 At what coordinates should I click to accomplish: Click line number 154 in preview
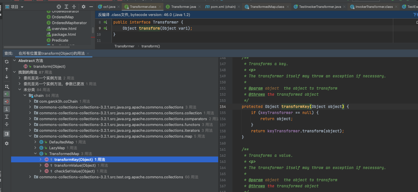(x=223, y=106)
